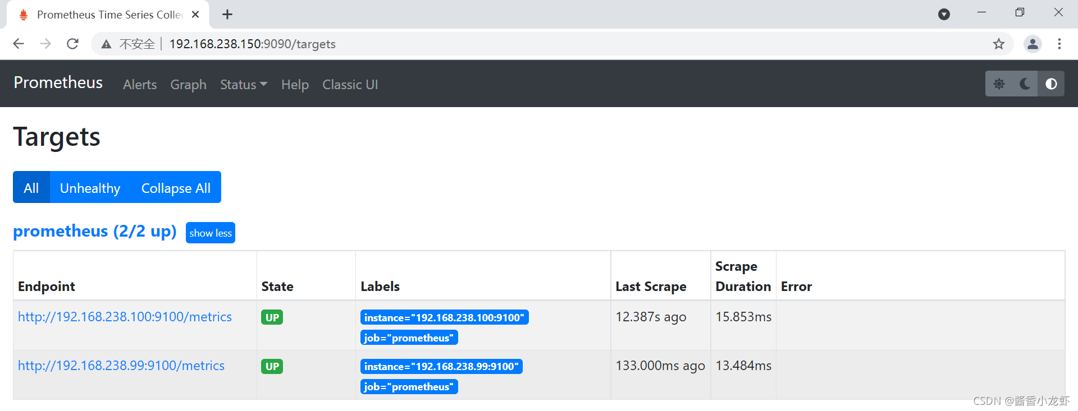Switch to dark theme moon icon
1078x411 pixels.
tap(1025, 84)
